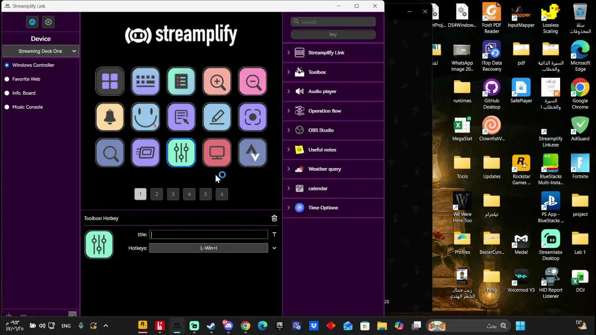The width and height of the screenshot is (596, 335).
Task: Click the text format T icon
Action: pos(274,234)
